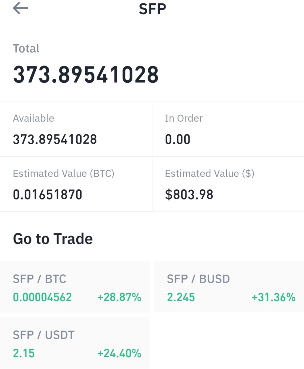Open the SFP / BTC trading pair

click(x=75, y=287)
